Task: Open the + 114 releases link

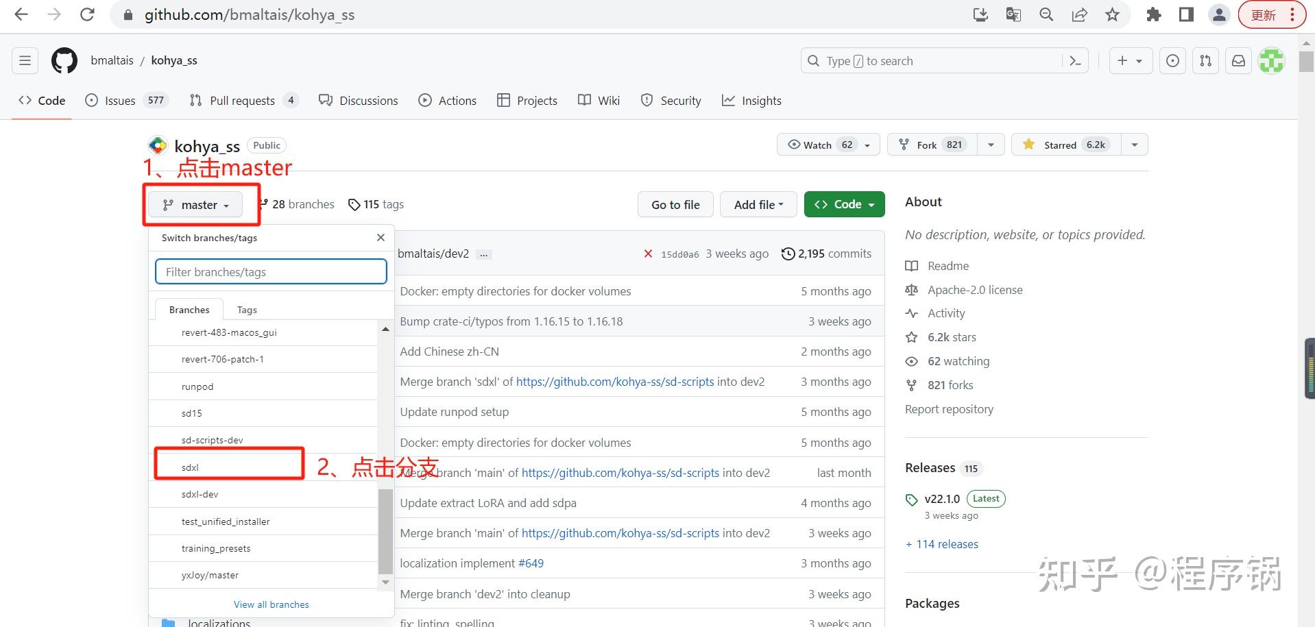Action: click(x=942, y=543)
